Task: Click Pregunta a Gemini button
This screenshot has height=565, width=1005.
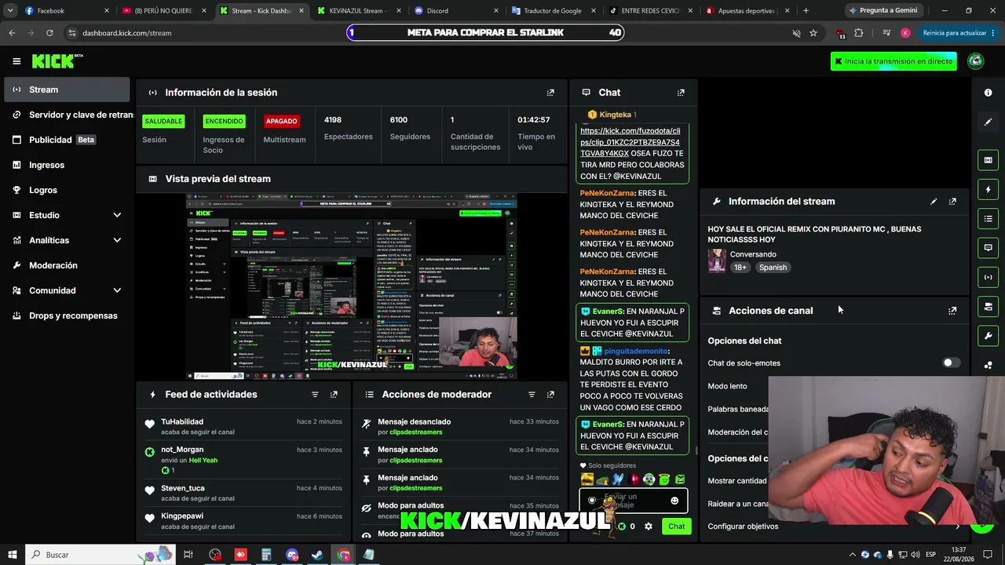Action: tap(883, 10)
